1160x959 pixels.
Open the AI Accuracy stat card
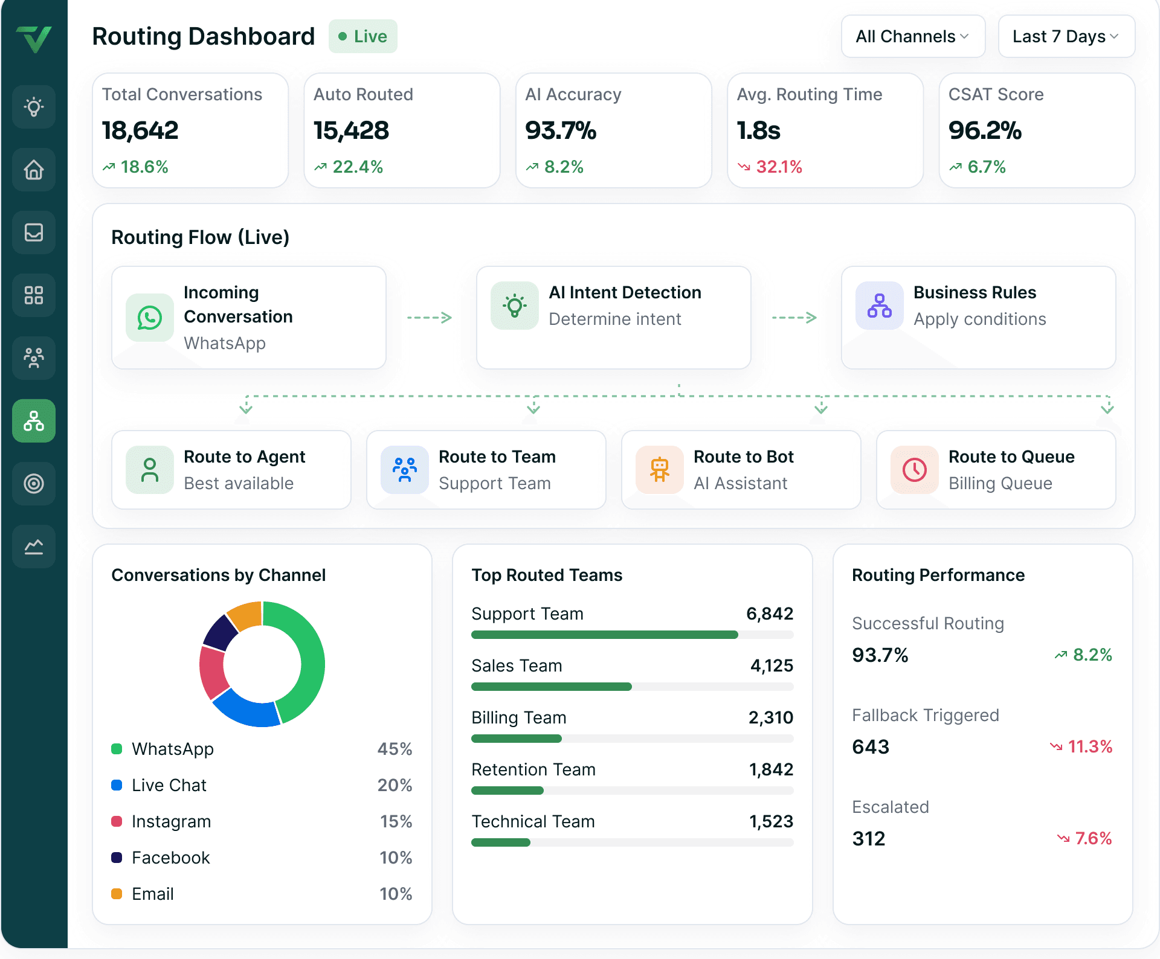click(614, 130)
